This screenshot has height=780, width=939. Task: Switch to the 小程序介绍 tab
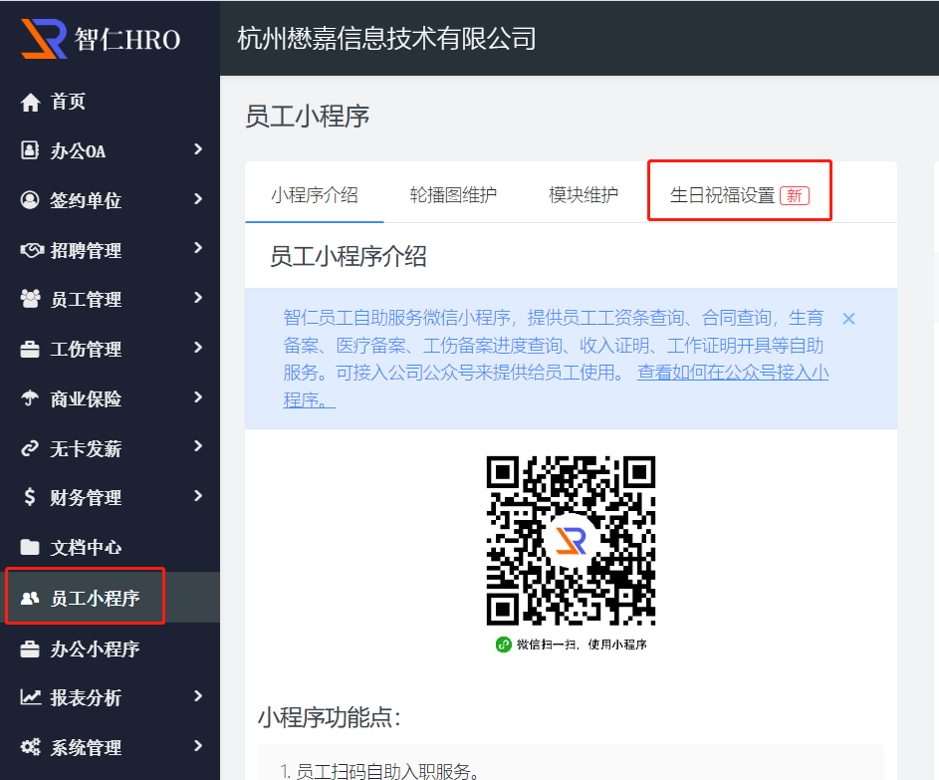(315, 194)
